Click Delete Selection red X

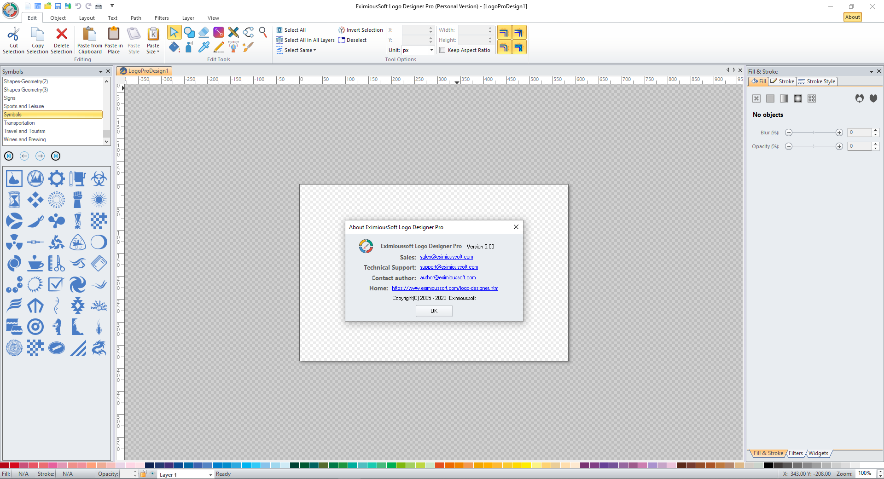(62, 40)
